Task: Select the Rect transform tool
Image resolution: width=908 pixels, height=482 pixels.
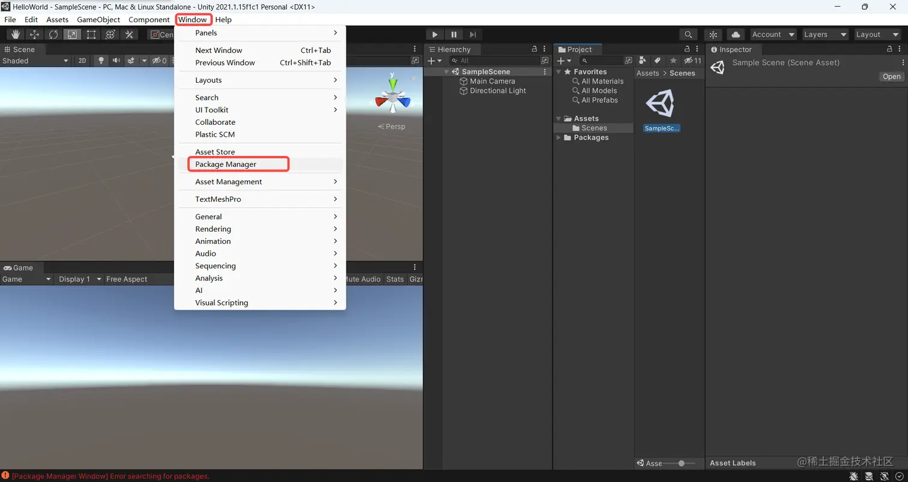Action: click(91, 35)
